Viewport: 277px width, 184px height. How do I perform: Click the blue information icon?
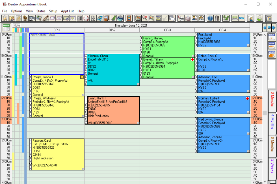(x=210, y=18)
